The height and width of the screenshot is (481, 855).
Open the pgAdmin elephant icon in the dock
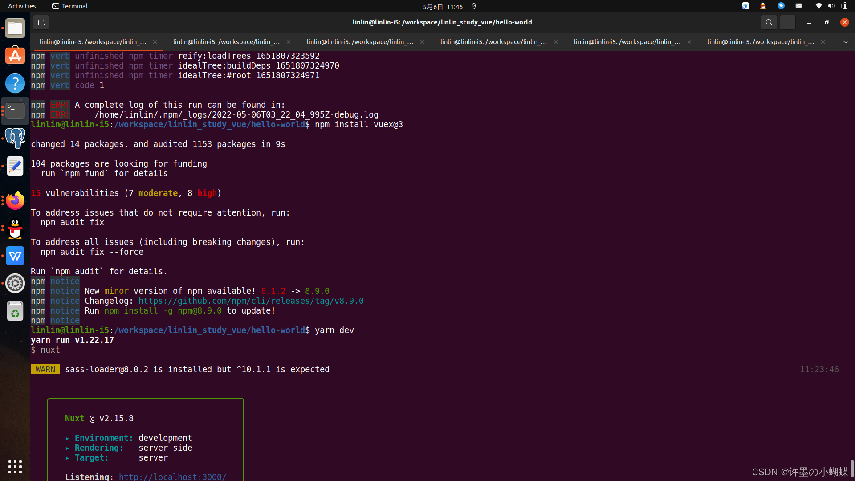[15, 139]
